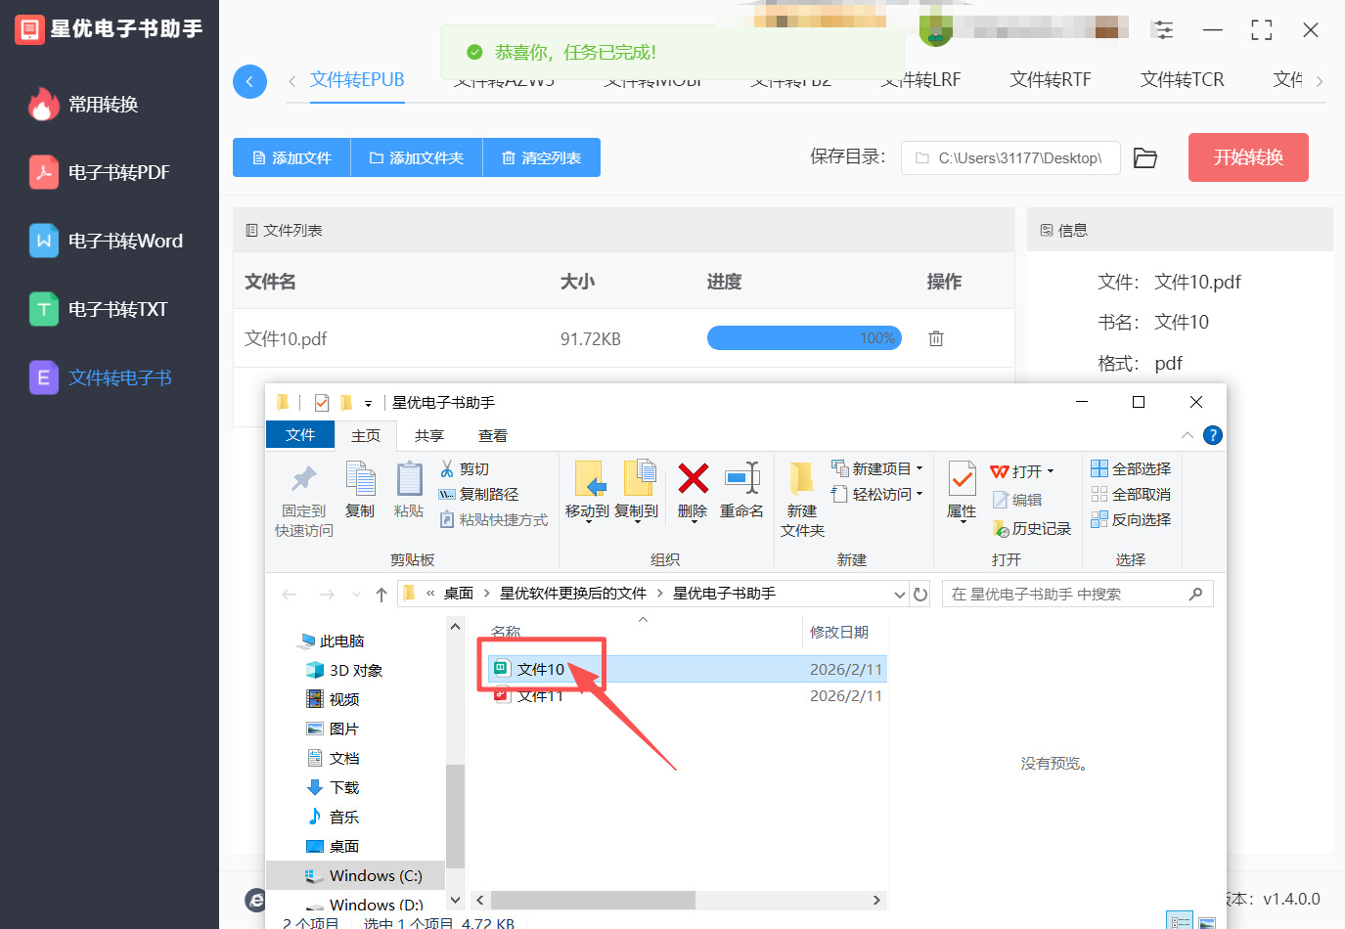
Task: Select 文件11 in the Explorer file list
Action: (x=539, y=695)
